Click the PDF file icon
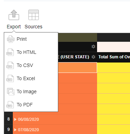The width and height of the screenshot is (130, 134). click(x=10, y=105)
